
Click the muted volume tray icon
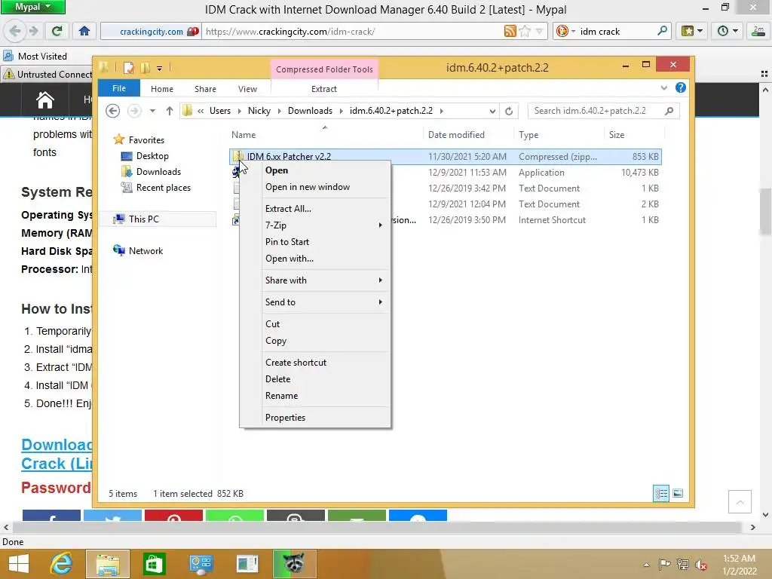tap(700, 565)
